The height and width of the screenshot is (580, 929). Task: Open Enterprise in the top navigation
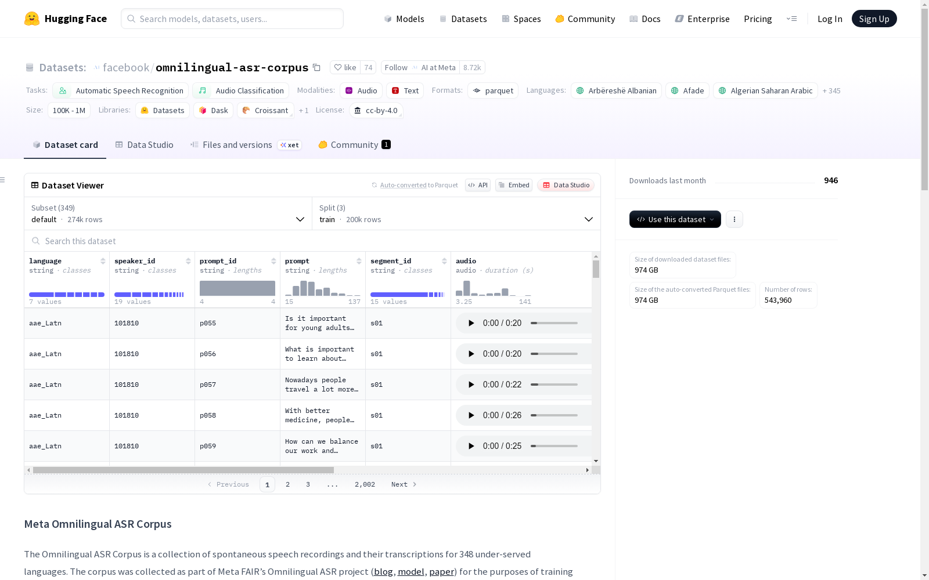pyautogui.click(x=703, y=19)
